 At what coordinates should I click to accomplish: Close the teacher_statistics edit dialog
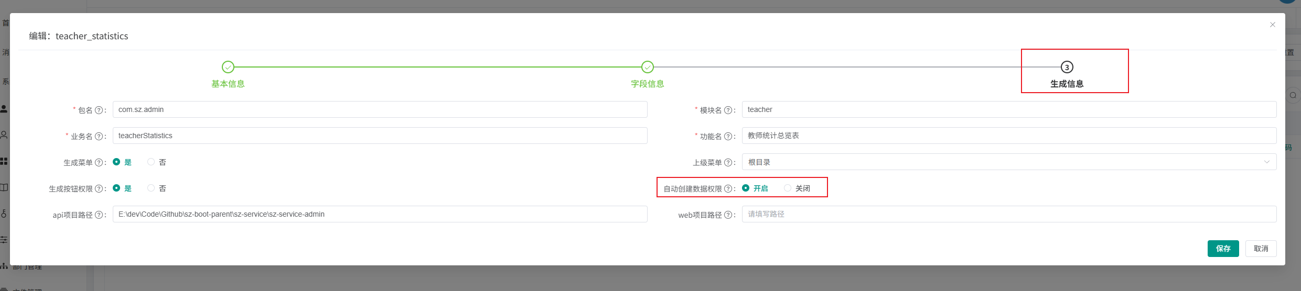(x=1273, y=25)
